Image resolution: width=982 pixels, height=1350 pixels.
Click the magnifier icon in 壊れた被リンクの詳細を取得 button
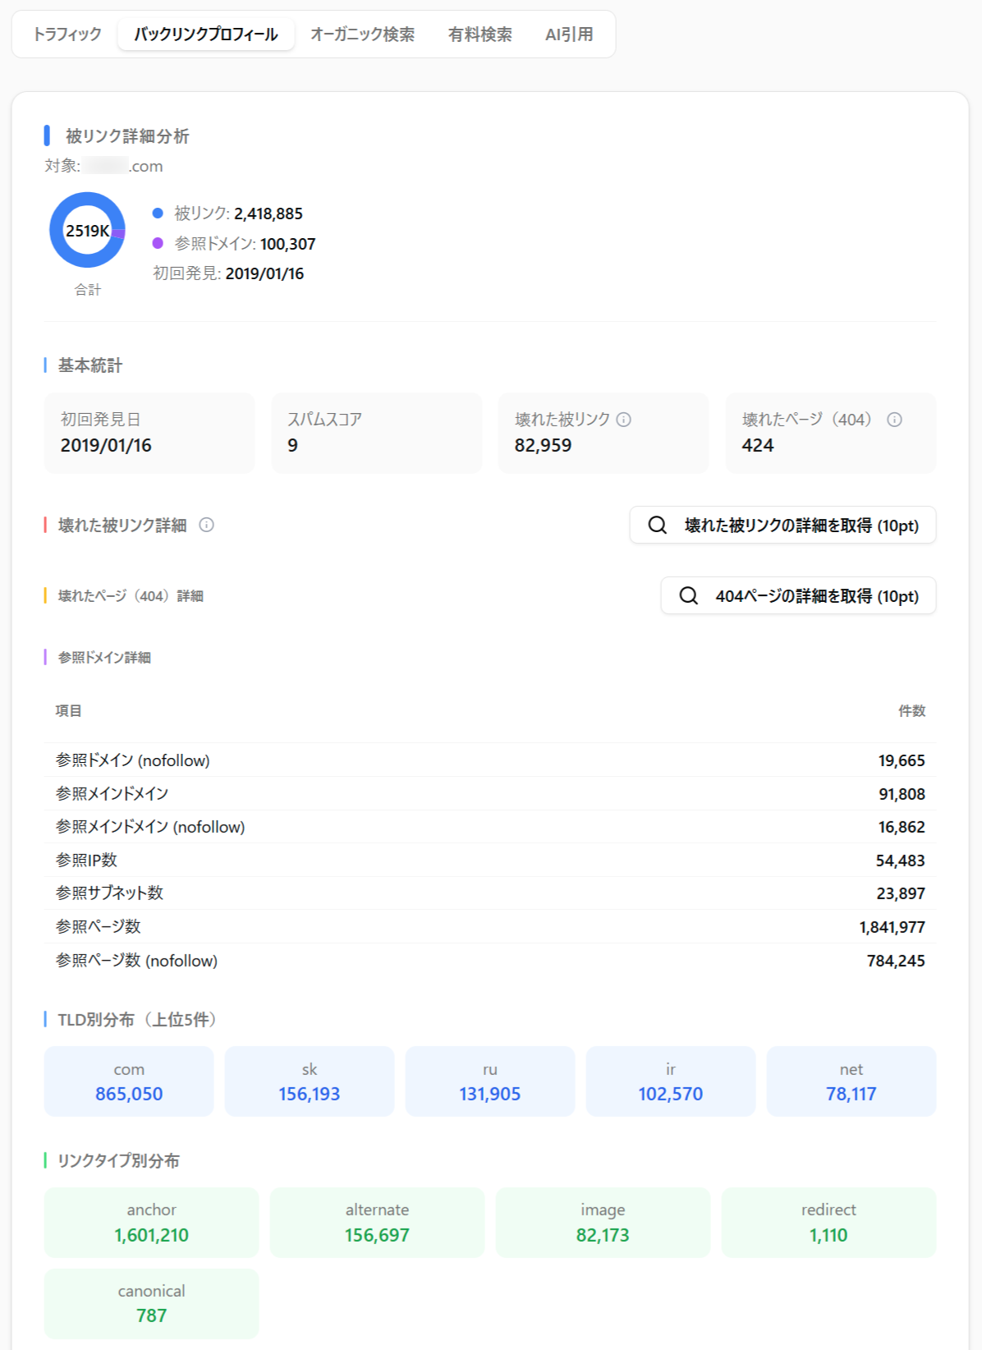point(658,525)
